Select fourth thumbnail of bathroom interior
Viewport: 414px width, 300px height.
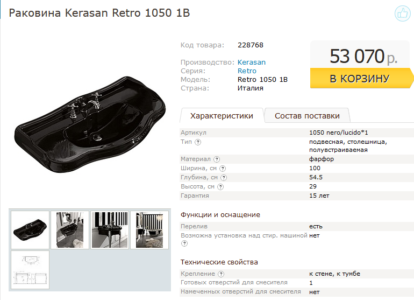(149, 229)
